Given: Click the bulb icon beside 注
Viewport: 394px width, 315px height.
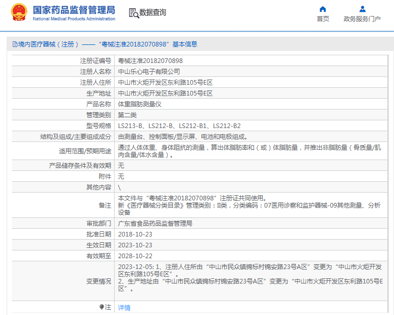Looking at the screenshot, I should pyautogui.click(x=102, y=307).
